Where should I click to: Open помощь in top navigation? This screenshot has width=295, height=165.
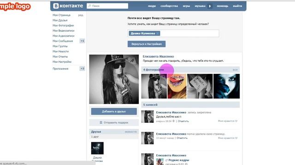tap(222, 6)
